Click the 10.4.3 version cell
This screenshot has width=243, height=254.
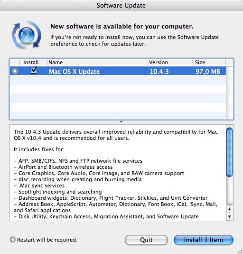pyautogui.click(x=159, y=71)
